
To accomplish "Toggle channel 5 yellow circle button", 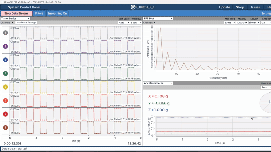I will pyautogui.click(x=5, y=87).
